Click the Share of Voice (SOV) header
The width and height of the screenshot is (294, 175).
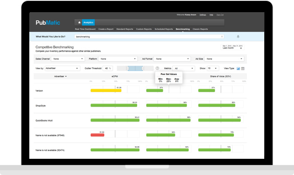coord(220,76)
